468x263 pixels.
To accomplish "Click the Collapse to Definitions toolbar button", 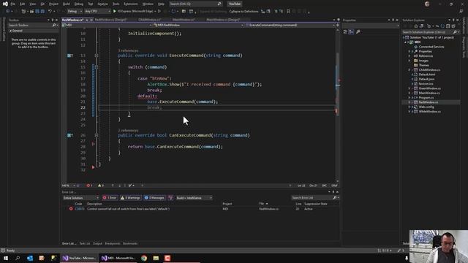I will click(244, 12).
